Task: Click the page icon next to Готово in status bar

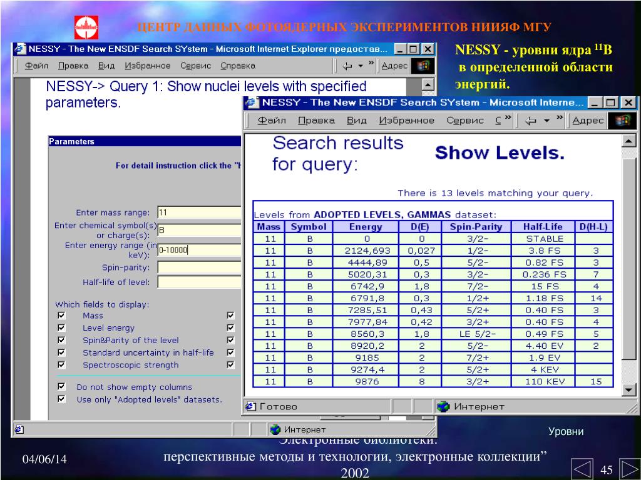Action: (x=250, y=406)
